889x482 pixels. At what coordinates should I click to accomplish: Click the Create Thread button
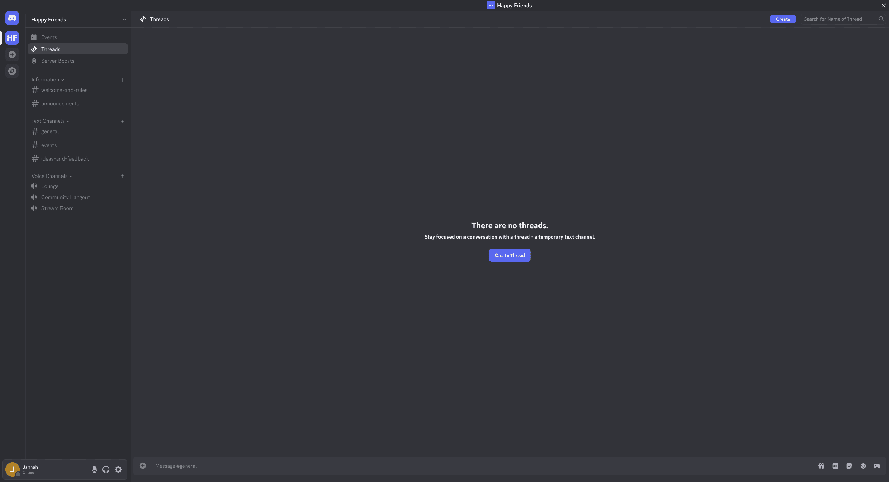point(510,255)
